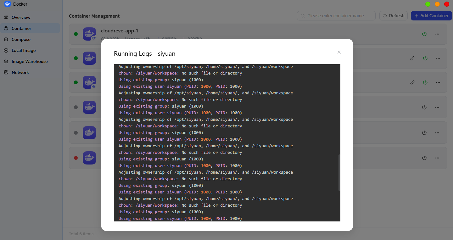Open the more options menu for cloudreve-app-1

(437, 34)
